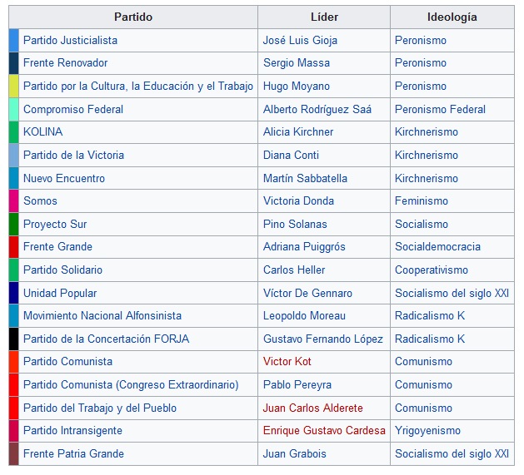The image size is (524, 475).
Task: Click the yellow swatch beside Partido por la Cultura
Action: (x=13, y=86)
